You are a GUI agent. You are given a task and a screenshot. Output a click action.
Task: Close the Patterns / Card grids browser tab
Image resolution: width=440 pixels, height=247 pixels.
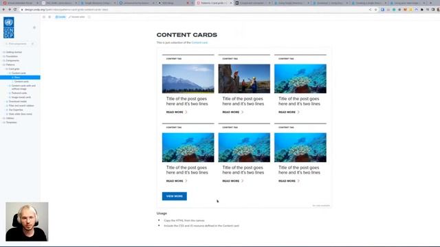click(x=231, y=3)
